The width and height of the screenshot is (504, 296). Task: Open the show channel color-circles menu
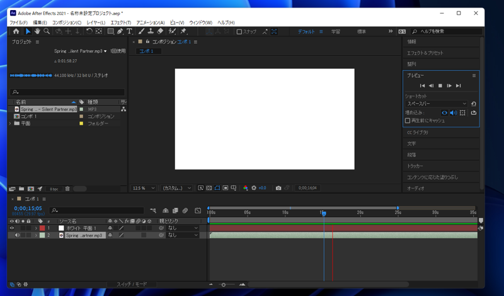pyautogui.click(x=246, y=188)
